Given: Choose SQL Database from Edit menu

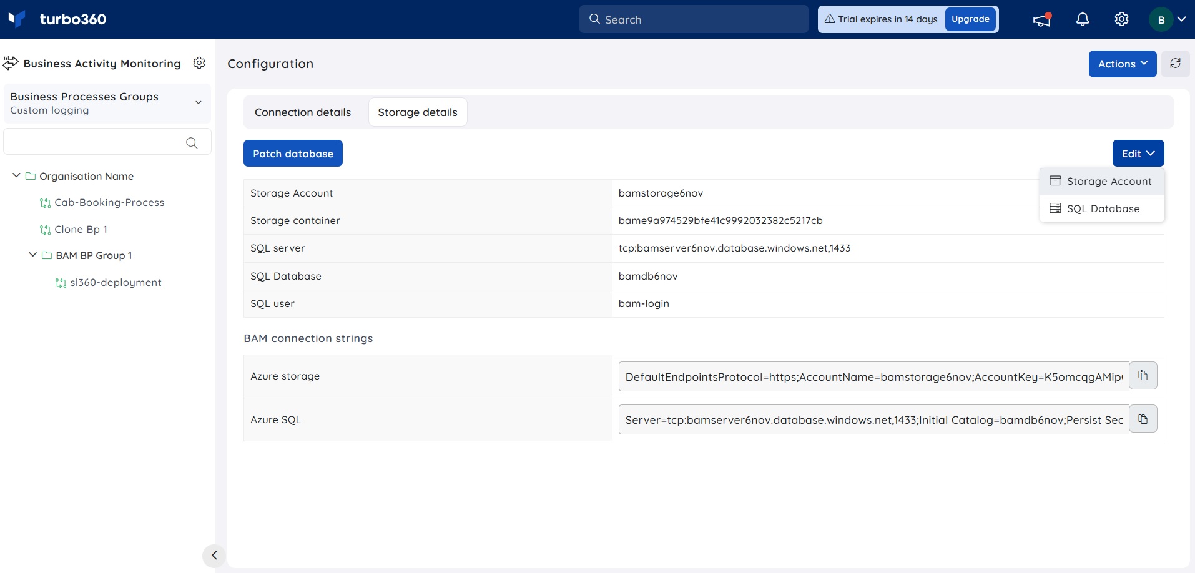Looking at the screenshot, I should pos(1101,208).
